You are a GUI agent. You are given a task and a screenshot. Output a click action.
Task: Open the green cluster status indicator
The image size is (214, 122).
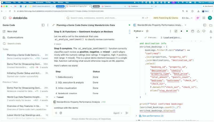[x=187, y=31]
